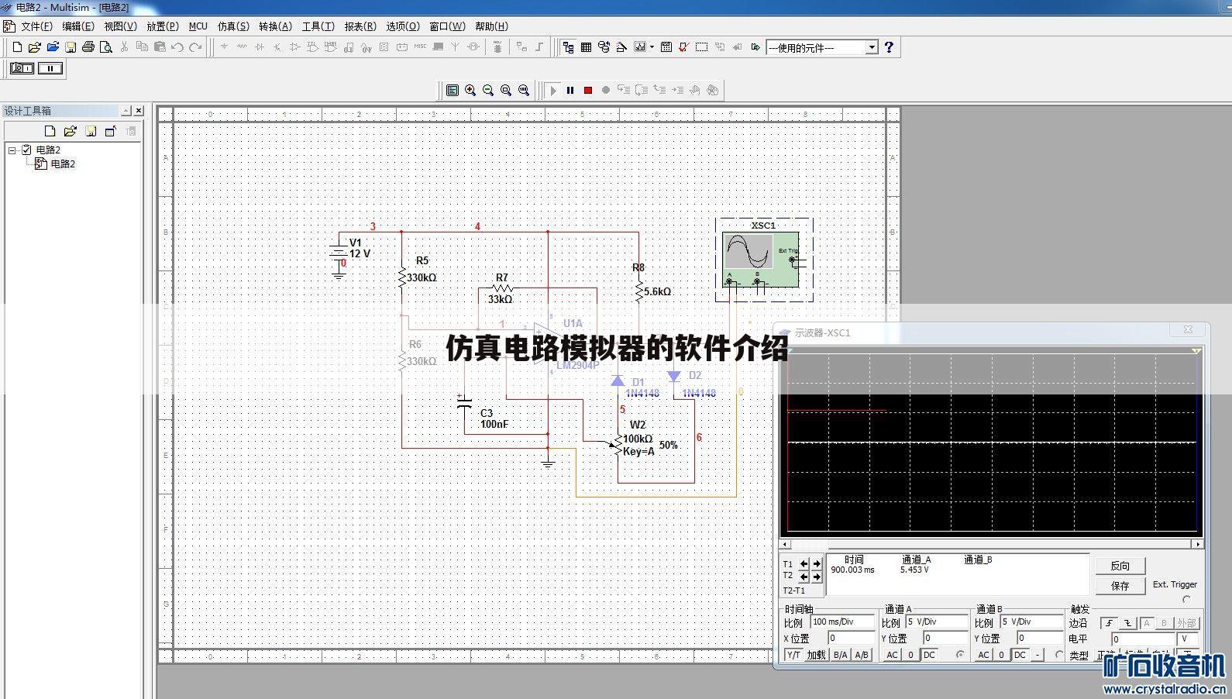Zoom out of the schematic
Viewport: 1232px width, 699px height.
tap(488, 91)
